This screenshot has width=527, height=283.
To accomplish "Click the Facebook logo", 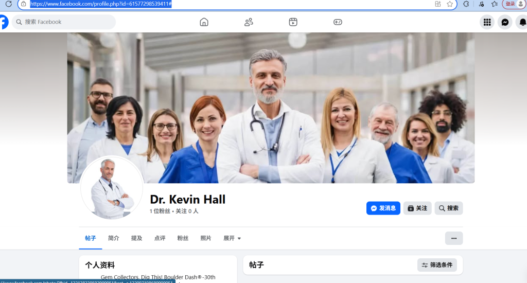I will pos(4,22).
